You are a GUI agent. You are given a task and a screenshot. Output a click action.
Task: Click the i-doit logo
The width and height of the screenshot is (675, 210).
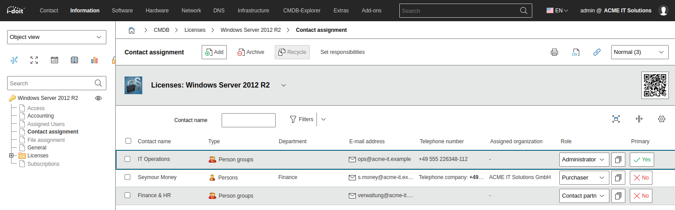(16, 10)
